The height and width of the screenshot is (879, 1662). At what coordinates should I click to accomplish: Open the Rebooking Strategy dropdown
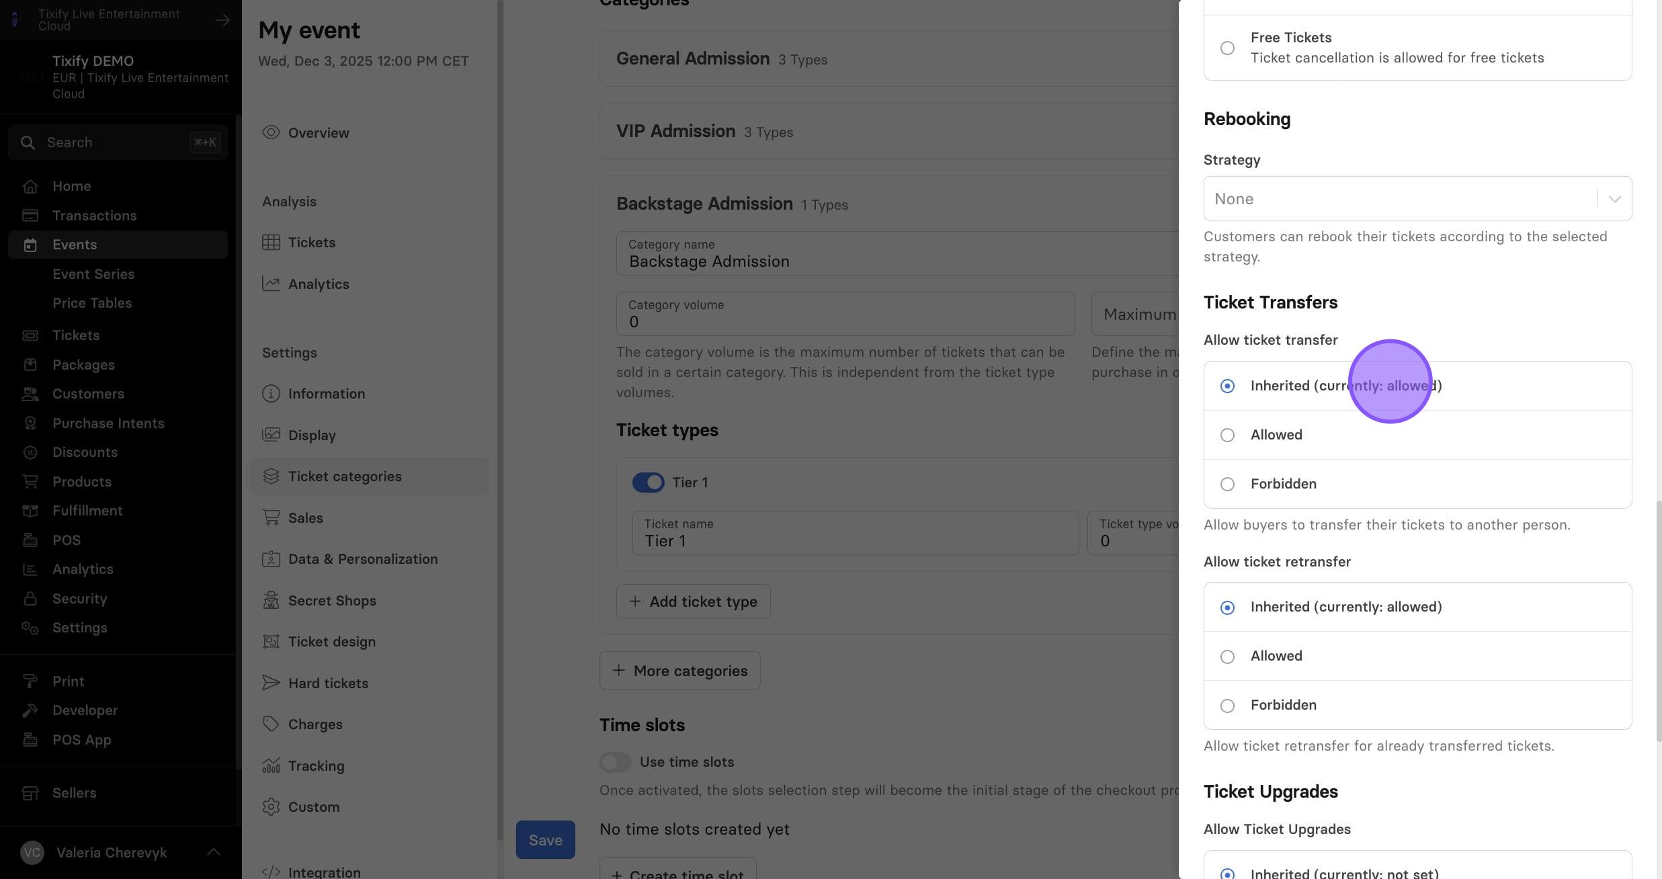[x=1417, y=198]
